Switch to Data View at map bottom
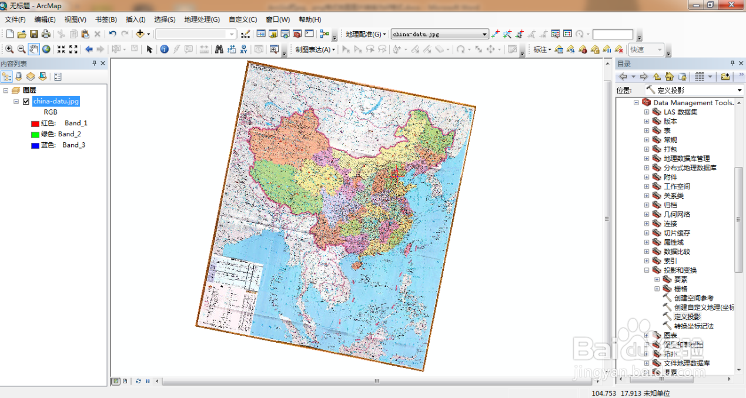Image resolution: width=746 pixels, height=398 pixels. pyautogui.click(x=116, y=381)
